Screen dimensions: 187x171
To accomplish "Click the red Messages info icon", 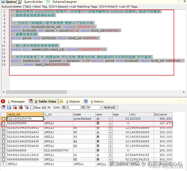I will click(3, 101).
